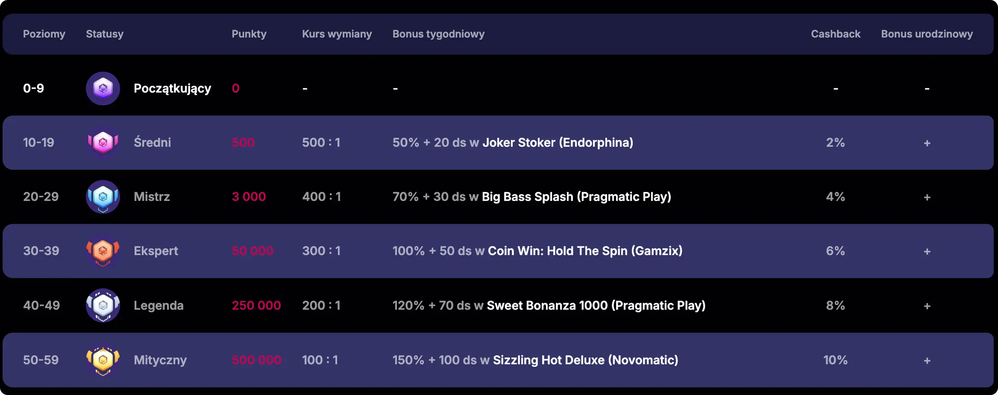
Task: Select the Bonus tygodniowy column header
Action: click(438, 34)
